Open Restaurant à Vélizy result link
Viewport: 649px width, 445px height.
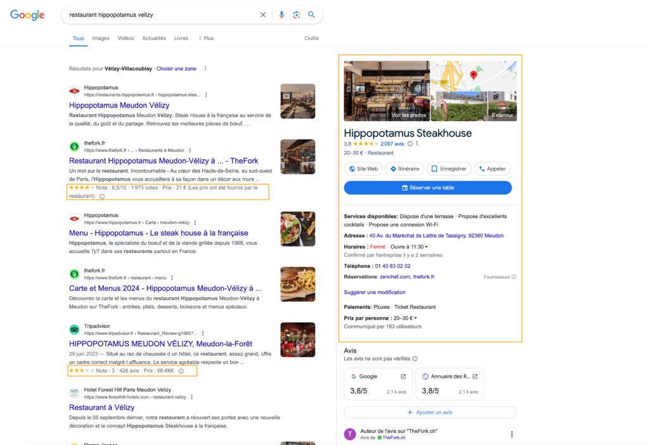pos(102,408)
